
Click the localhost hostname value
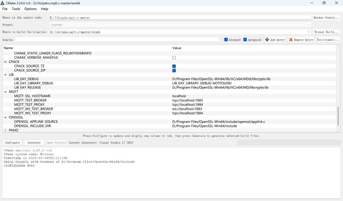(x=179, y=96)
